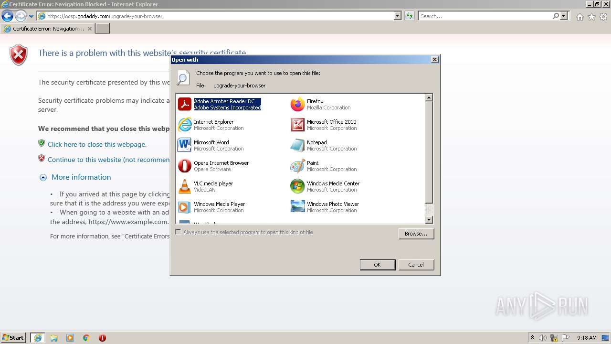Click the Cancel button
The image size is (611, 344).
416,265
